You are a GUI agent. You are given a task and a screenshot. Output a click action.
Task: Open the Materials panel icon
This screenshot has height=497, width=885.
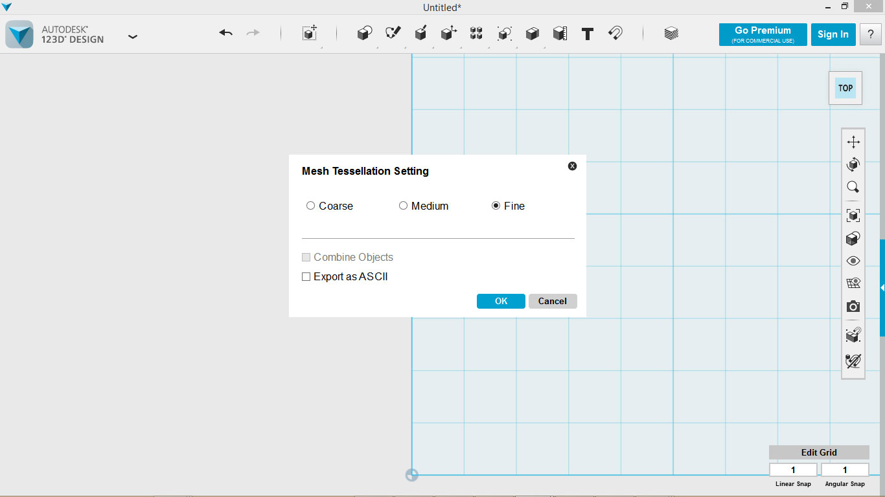coord(671,33)
